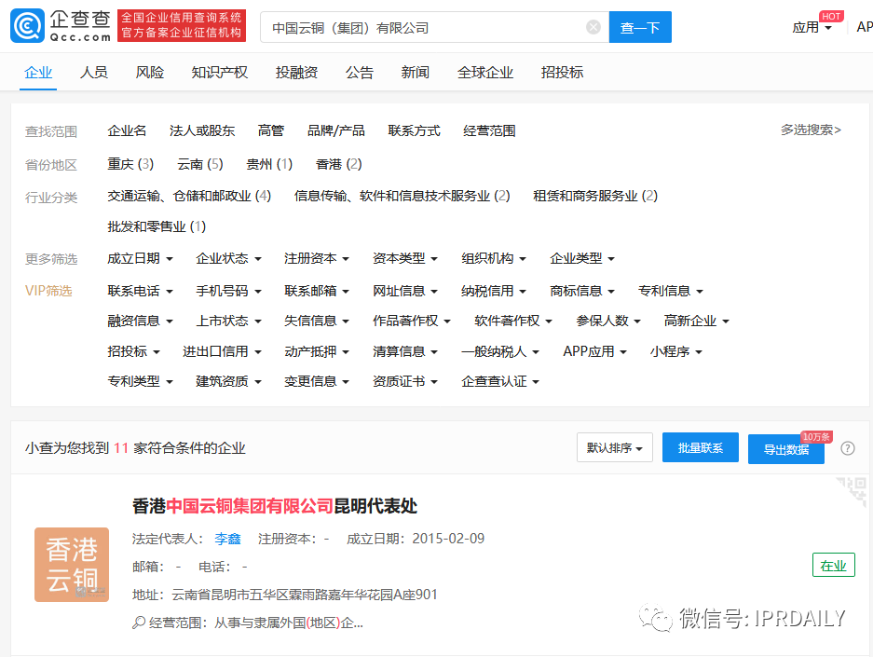Expand the 组织机构 filter dropdown
Screen dimensions: 873x657
(x=494, y=258)
